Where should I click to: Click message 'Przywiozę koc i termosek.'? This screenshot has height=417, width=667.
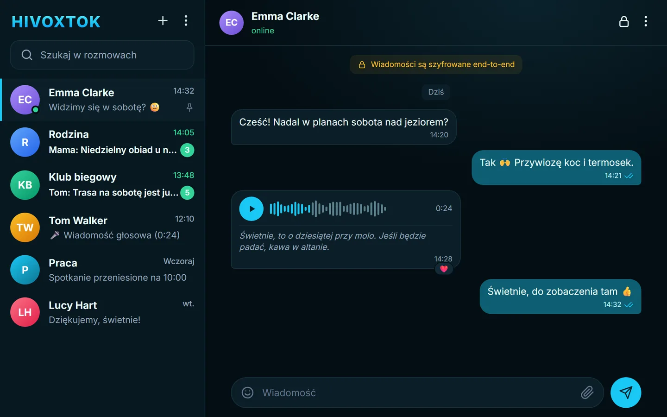[x=556, y=168]
